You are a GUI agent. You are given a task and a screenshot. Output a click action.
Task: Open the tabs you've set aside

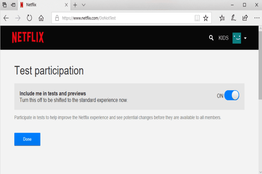pos(4,5)
